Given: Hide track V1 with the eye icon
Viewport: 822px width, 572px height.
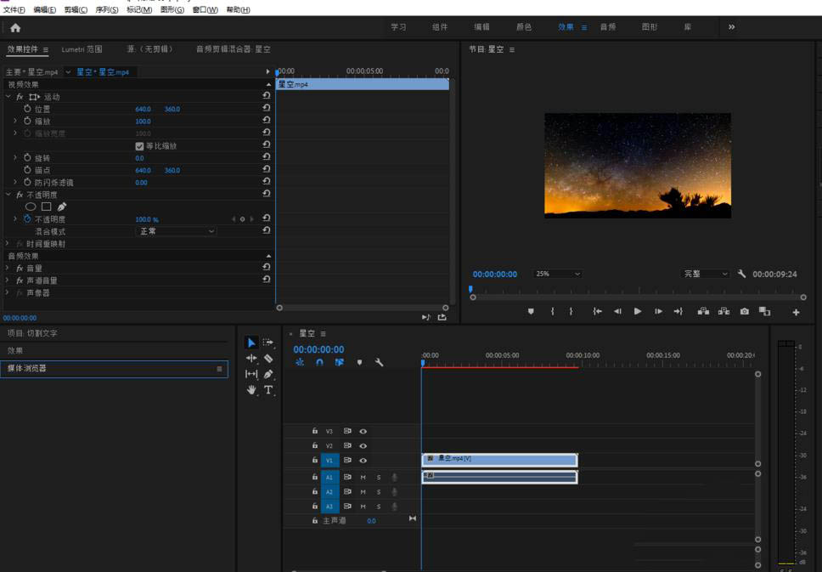Looking at the screenshot, I should click(x=363, y=460).
